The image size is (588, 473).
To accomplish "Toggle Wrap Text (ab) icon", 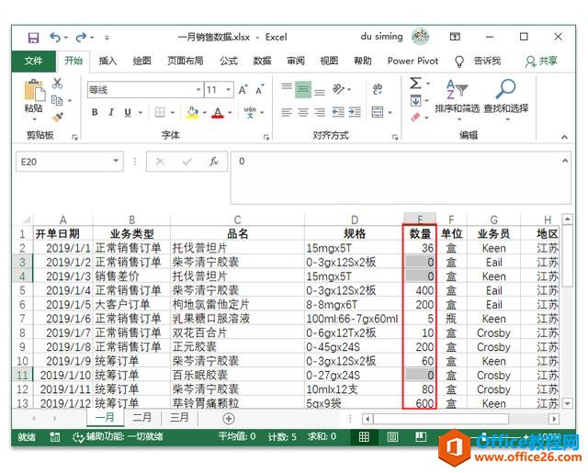I will pos(378,89).
